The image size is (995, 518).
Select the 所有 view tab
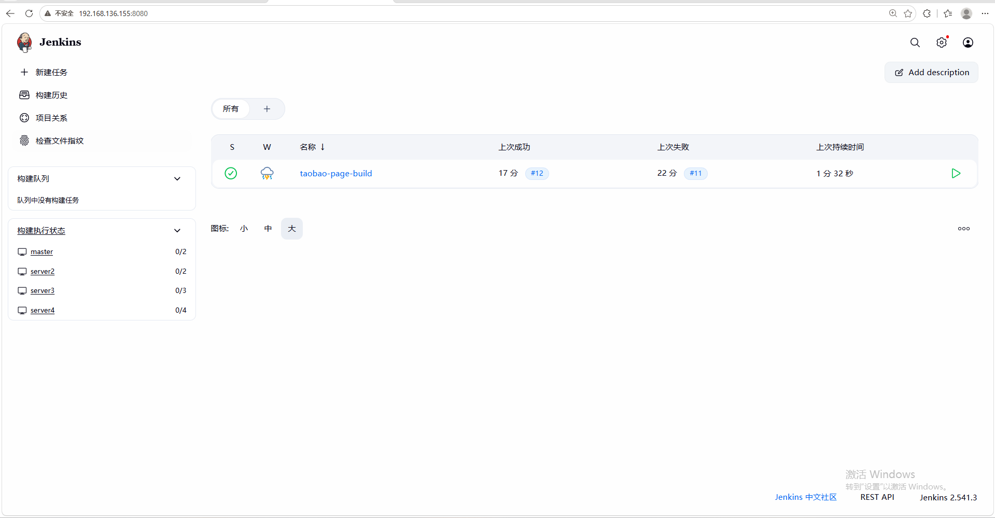pyautogui.click(x=231, y=109)
